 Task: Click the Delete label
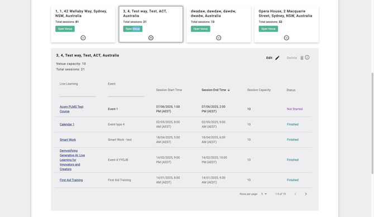[292, 57]
